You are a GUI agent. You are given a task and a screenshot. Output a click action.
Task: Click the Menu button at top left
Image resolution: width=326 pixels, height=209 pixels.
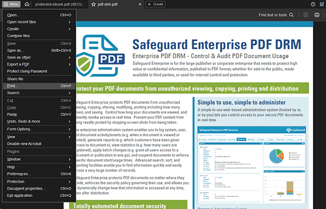(11, 4)
